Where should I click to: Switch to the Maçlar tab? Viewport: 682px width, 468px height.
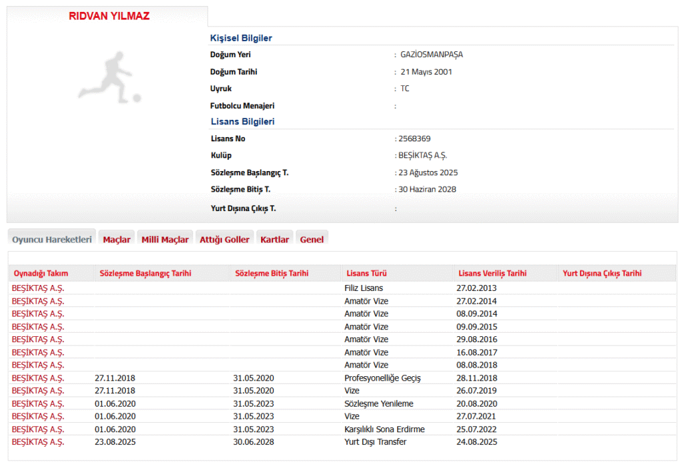click(x=117, y=240)
